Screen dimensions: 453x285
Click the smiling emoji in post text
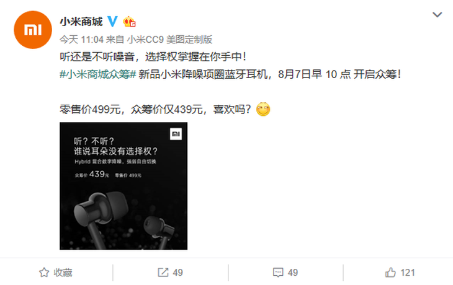tap(263, 109)
